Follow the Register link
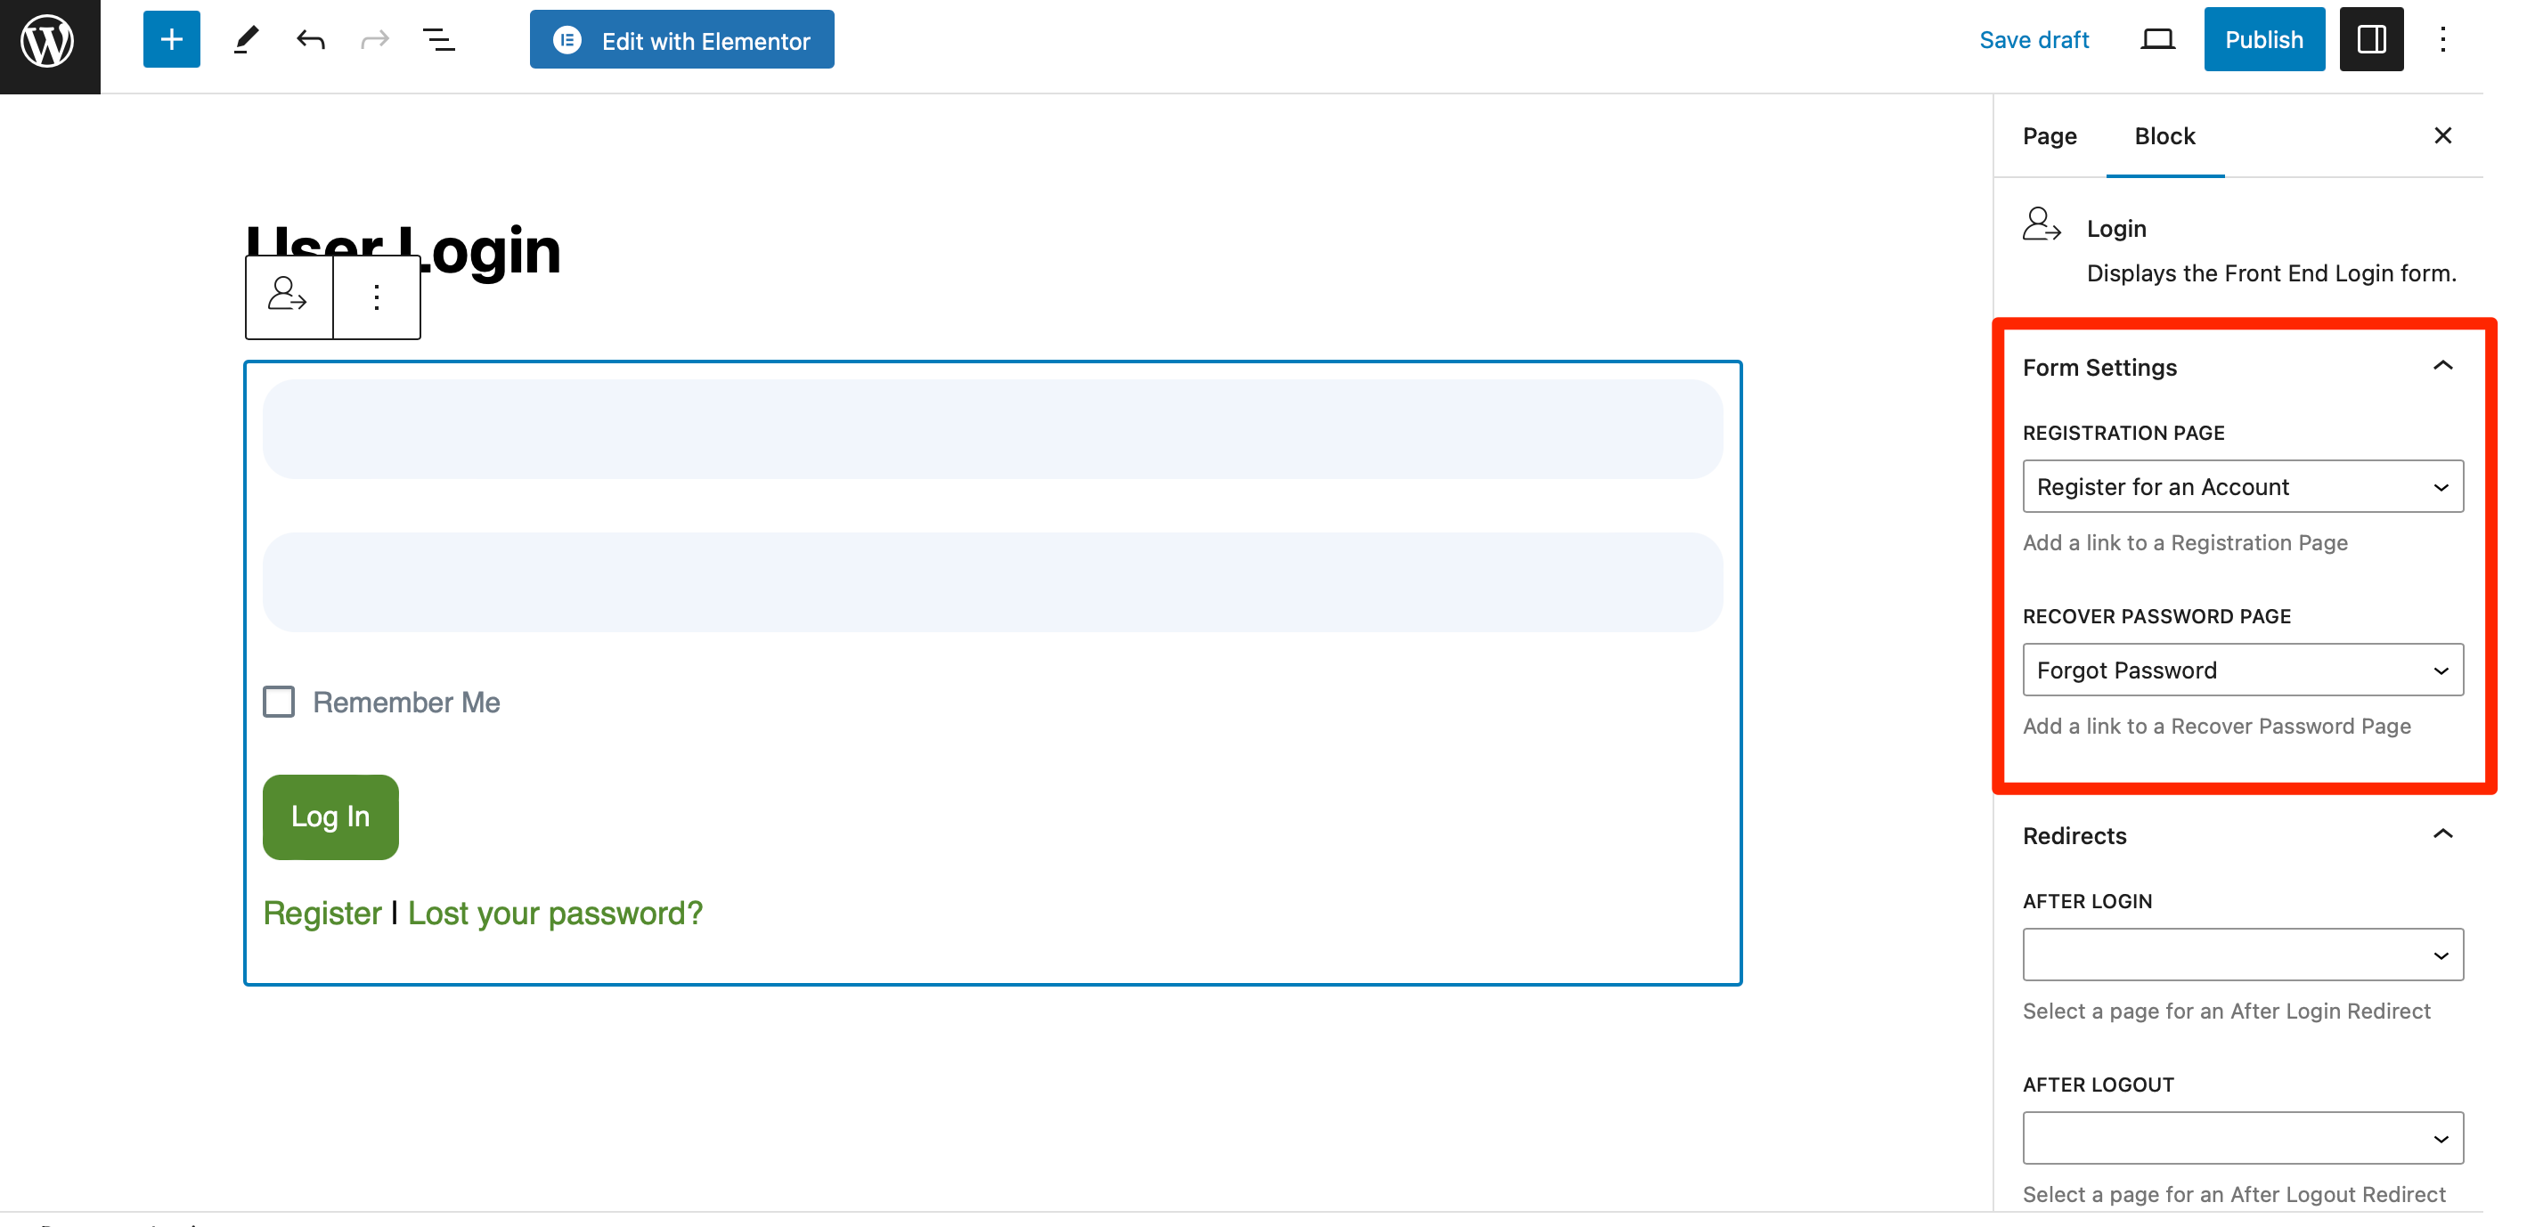Image resolution: width=2535 pixels, height=1227 pixels. tap(322, 913)
